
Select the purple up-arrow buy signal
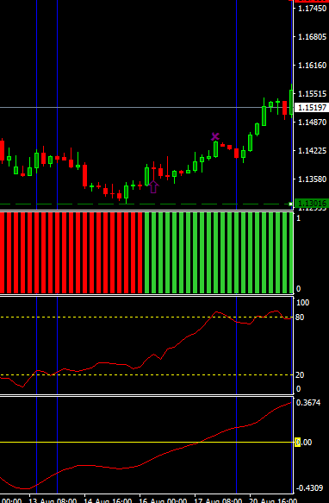tap(154, 186)
